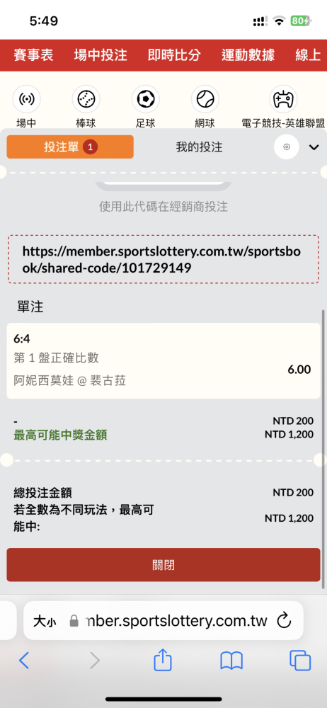Select the 網球 tennis ball icon

pyautogui.click(x=205, y=98)
